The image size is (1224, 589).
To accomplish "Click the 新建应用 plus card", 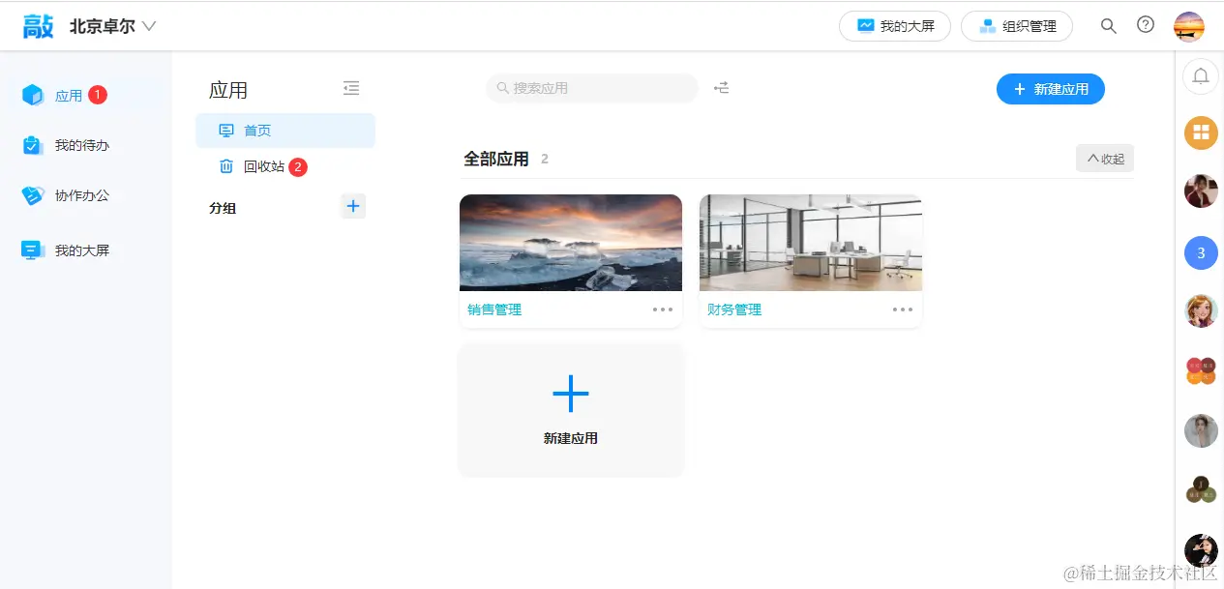I will 571,409.
